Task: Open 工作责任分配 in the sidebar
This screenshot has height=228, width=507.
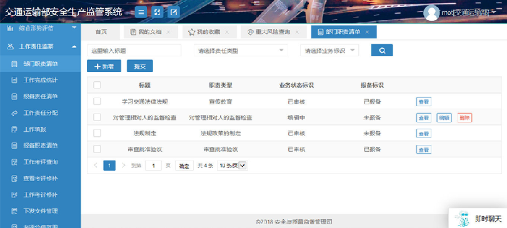Action: coord(40,113)
